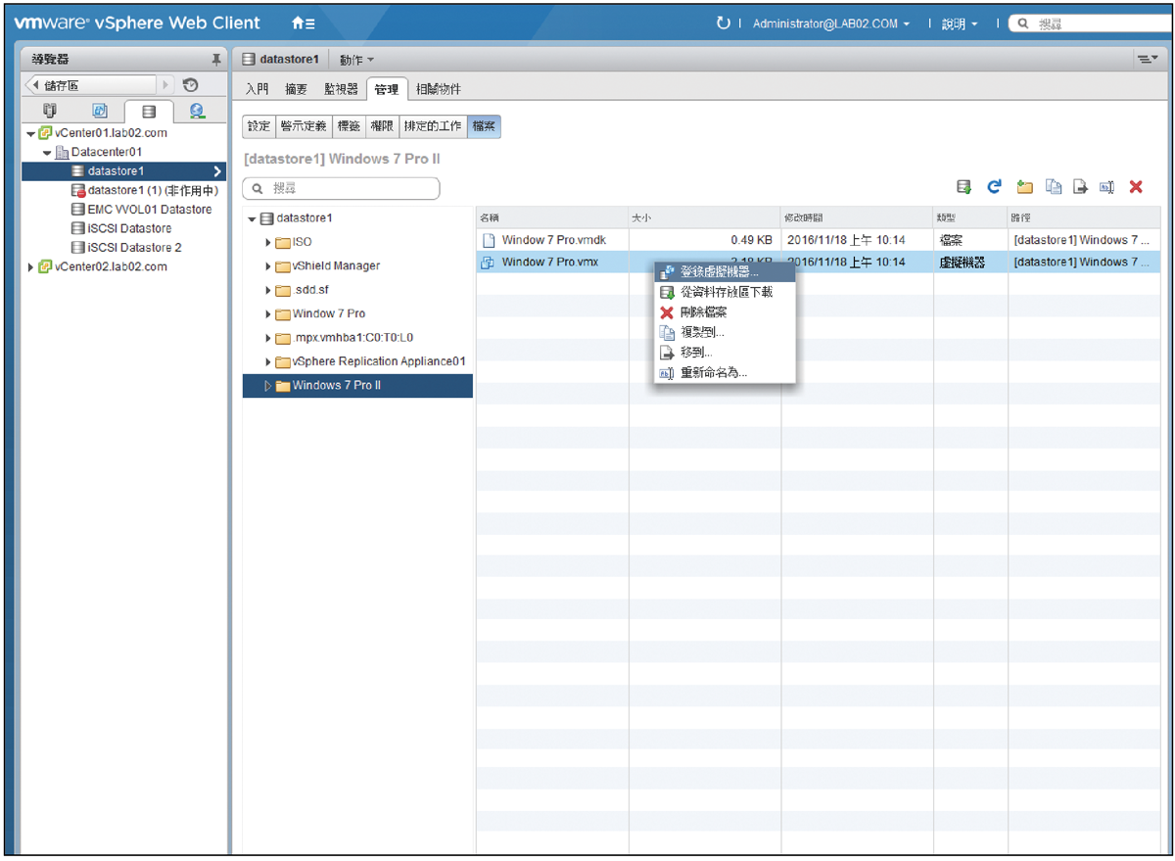Collapse vCenter01.lab02.com tree node

point(30,133)
